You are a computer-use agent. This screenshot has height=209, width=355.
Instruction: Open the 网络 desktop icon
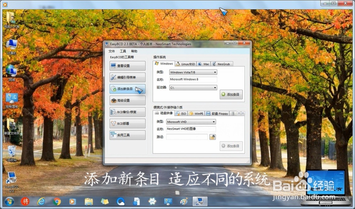(x=12, y=73)
